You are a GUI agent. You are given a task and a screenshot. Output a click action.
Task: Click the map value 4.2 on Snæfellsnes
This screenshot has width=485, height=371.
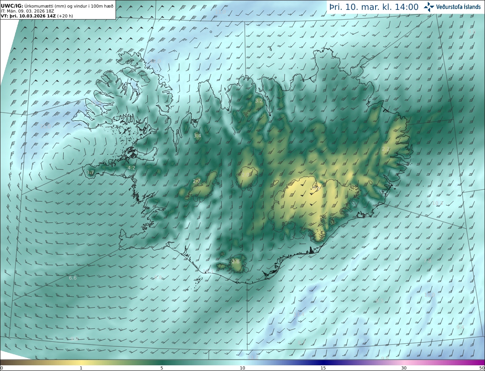pos(131,168)
